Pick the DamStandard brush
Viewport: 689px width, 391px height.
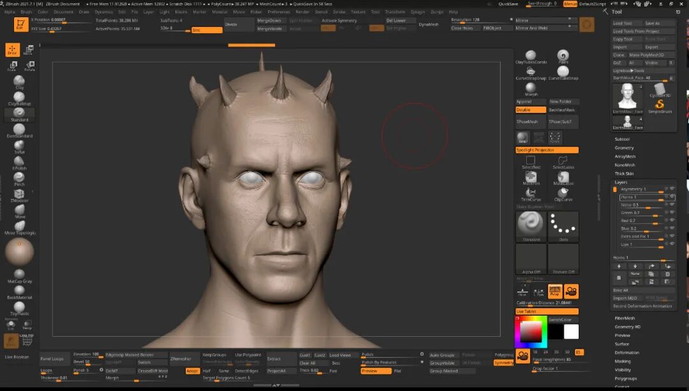pos(19,131)
